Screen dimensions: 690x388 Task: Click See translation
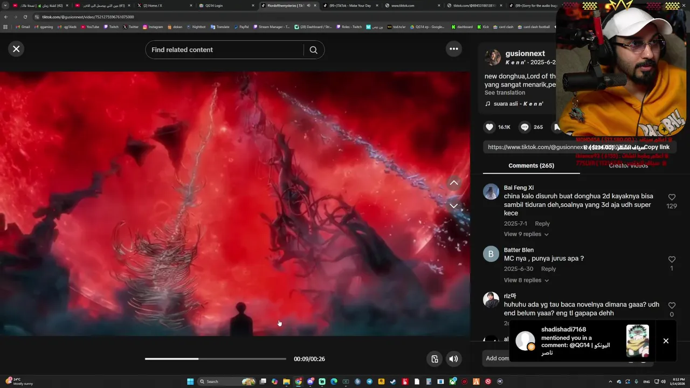click(505, 93)
